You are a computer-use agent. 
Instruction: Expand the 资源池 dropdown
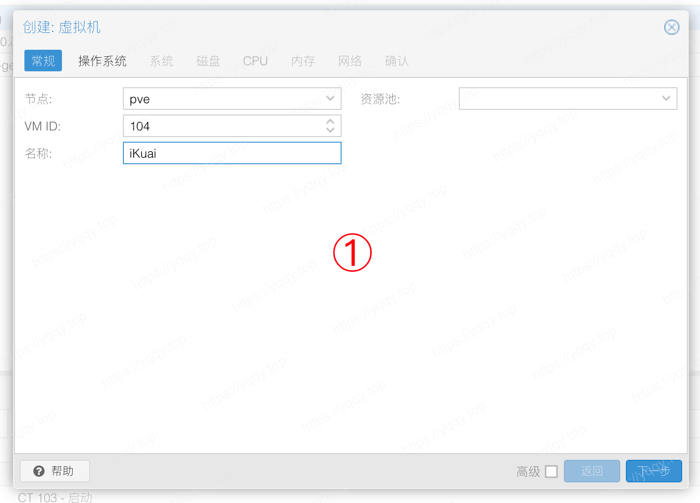click(666, 99)
